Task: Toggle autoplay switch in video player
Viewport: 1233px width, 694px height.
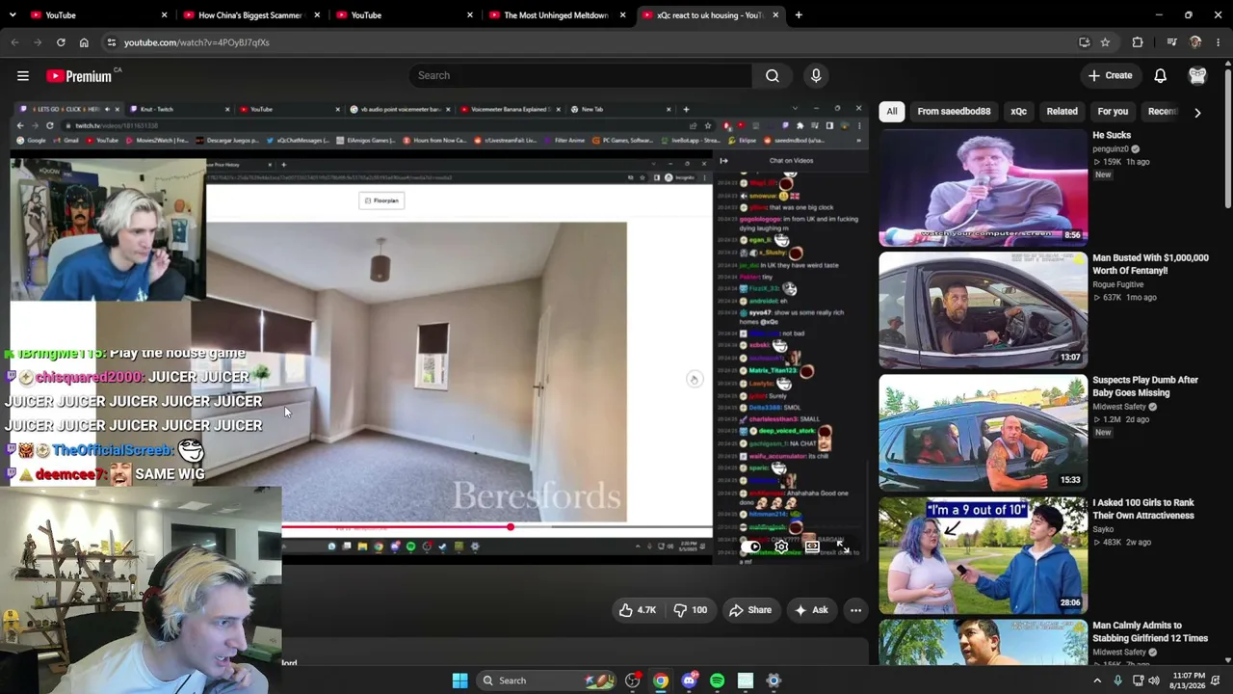Action: (x=751, y=547)
